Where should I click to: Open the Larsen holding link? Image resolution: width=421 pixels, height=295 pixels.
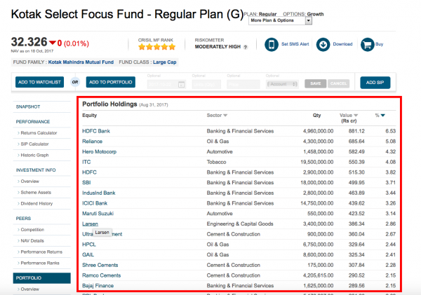point(90,224)
